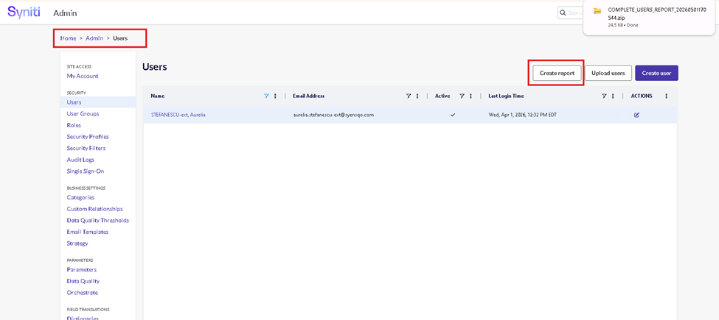Click the search magnifier icon
This screenshot has height=320, width=719.
pyautogui.click(x=563, y=13)
